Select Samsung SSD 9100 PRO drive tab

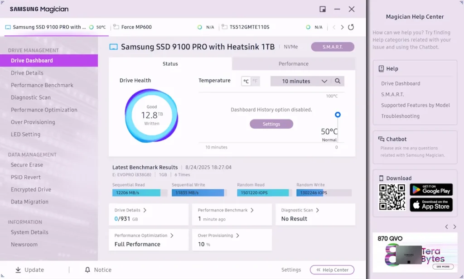point(56,27)
